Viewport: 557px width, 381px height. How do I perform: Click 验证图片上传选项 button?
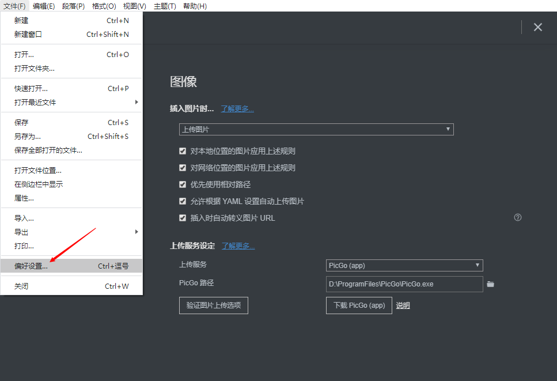tap(214, 305)
